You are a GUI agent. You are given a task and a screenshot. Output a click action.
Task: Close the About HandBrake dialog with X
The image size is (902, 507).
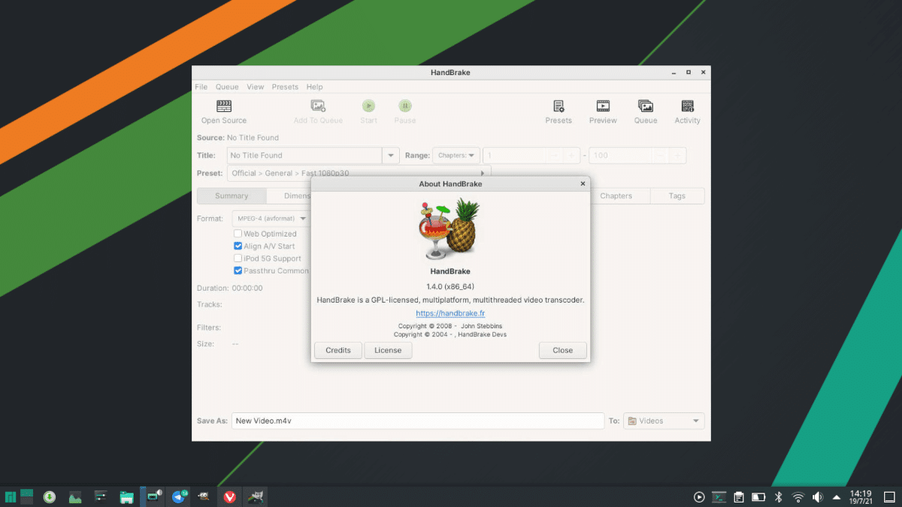[583, 183]
